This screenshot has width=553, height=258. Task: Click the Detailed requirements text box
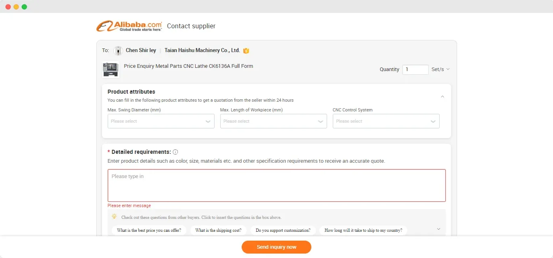point(276,185)
